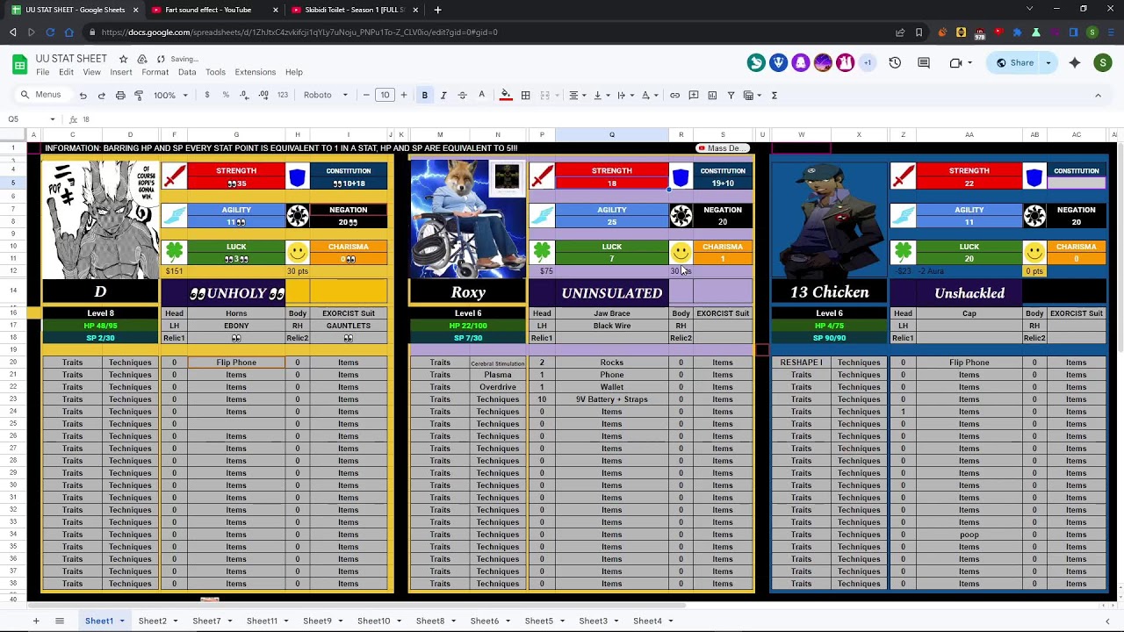Open the Extensions menu
This screenshot has height=632, width=1124.
(255, 72)
